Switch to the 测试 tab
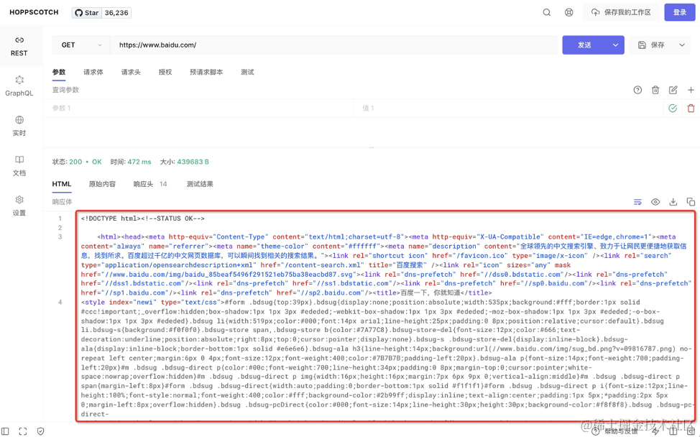The height and width of the screenshot is (437, 700). [x=247, y=73]
